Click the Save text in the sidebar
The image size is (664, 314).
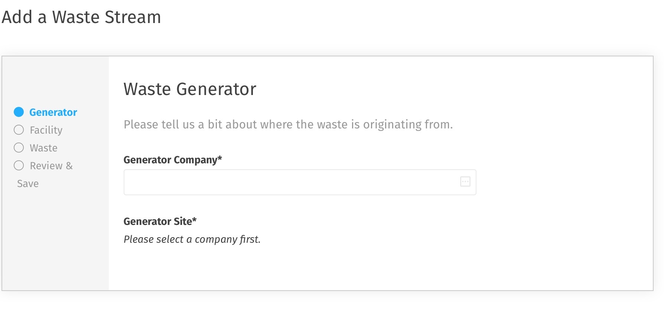pos(28,183)
